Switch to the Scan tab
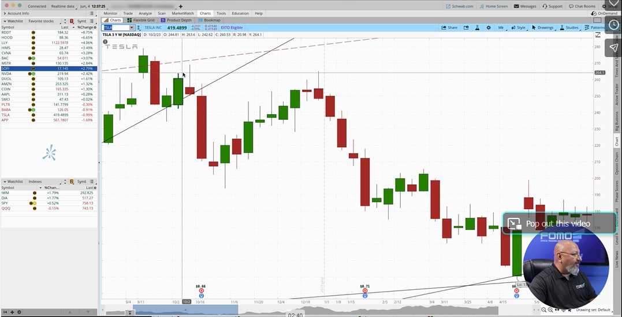The width and height of the screenshot is (622, 317). [x=162, y=13]
